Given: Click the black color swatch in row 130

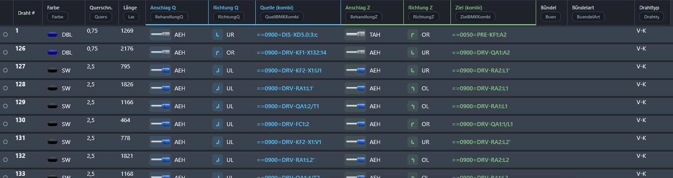Looking at the screenshot, I should point(53,124).
